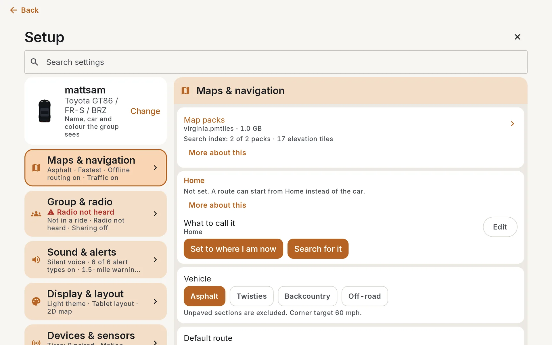Close the Setup screen with X
This screenshot has height=345, width=552.
coord(517,37)
